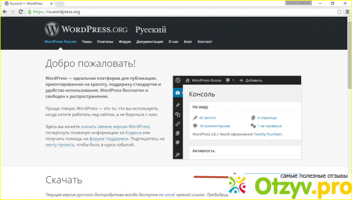The image size is (352, 200).
Task: Click the home icon next to WordPress Russia
Action: point(188,80)
